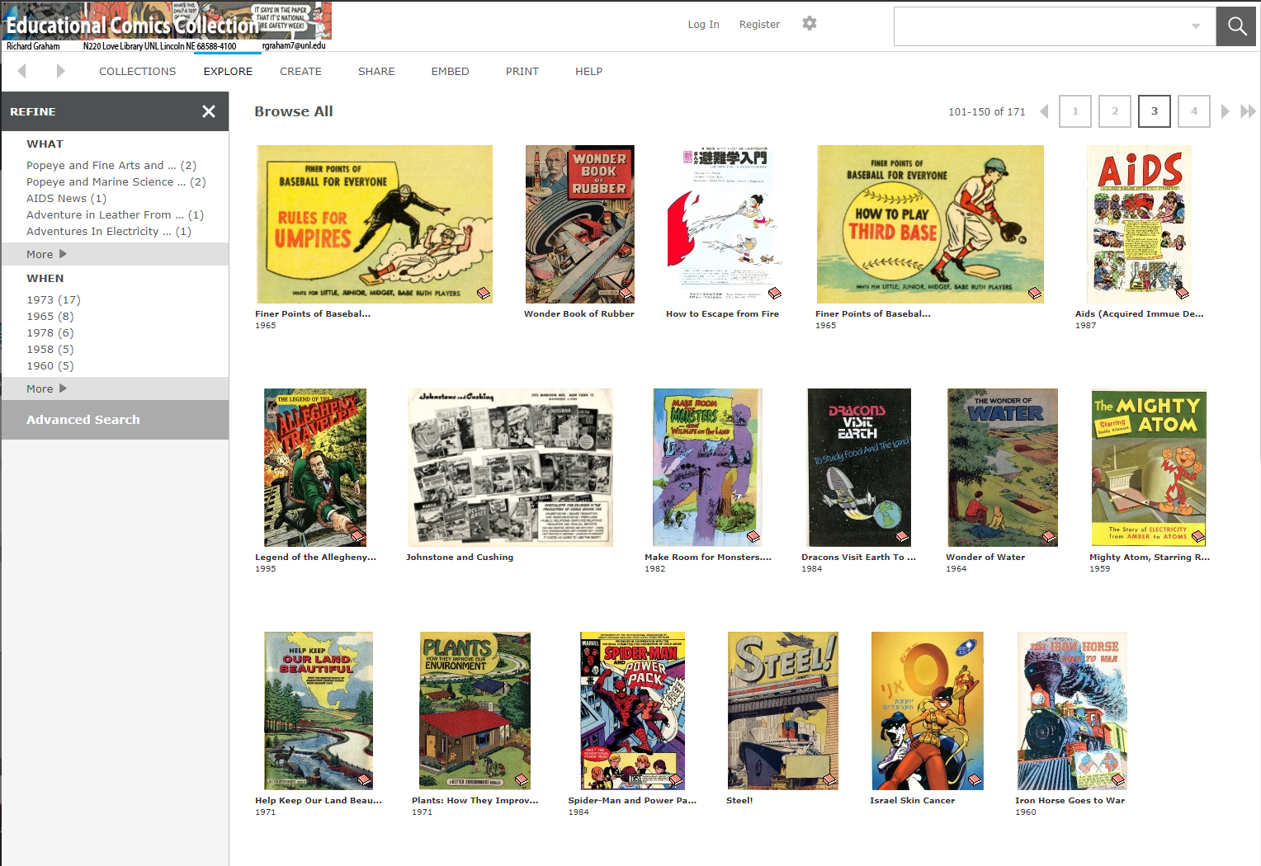Open the Collections menu item
The width and height of the screenshot is (1261, 866).
point(137,72)
